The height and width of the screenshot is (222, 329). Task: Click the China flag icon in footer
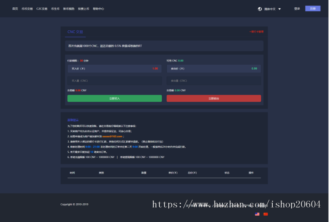point(265,214)
